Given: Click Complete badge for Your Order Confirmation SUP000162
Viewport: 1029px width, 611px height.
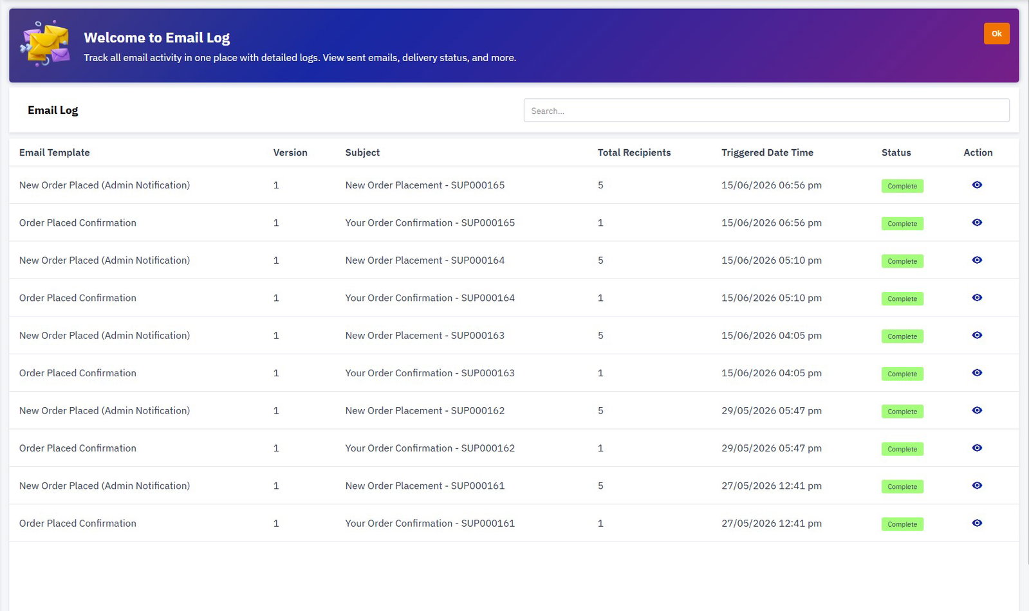Looking at the screenshot, I should tap(902, 450).
